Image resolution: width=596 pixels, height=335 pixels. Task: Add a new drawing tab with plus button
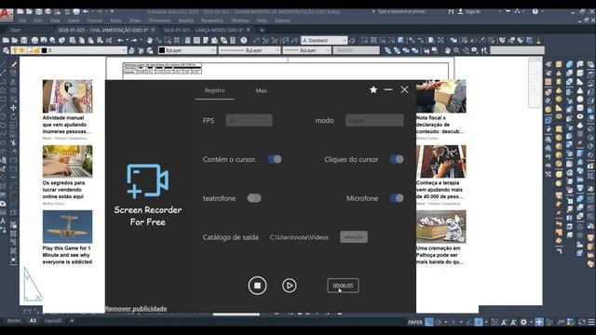pos(262,30)
